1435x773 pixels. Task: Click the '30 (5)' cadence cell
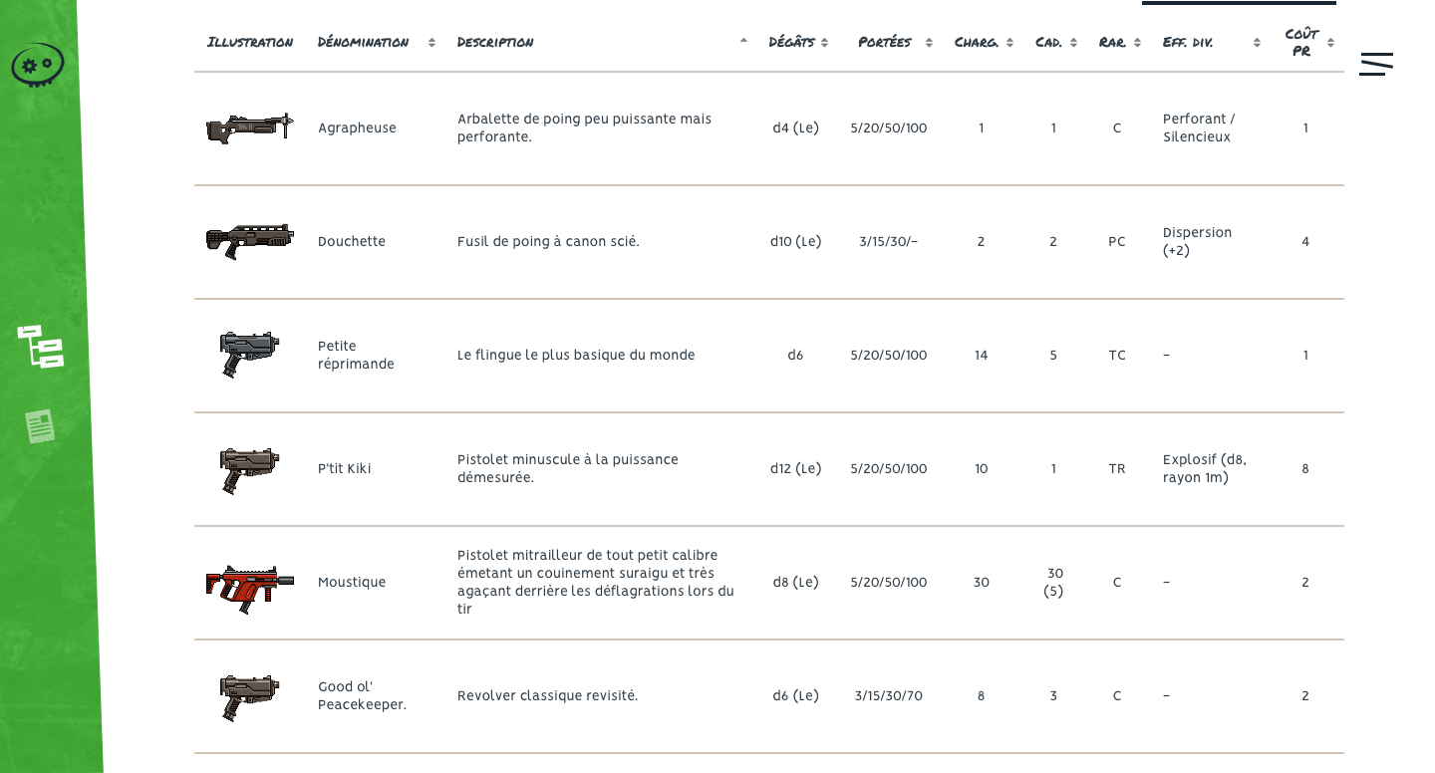1053,583
